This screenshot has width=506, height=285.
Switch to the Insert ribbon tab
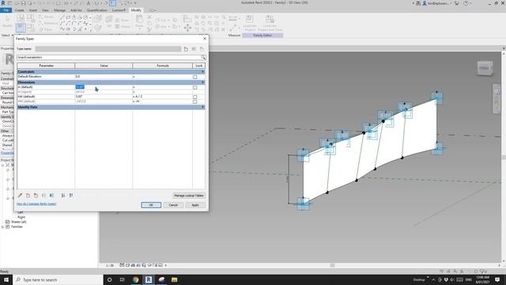[33, 10]
